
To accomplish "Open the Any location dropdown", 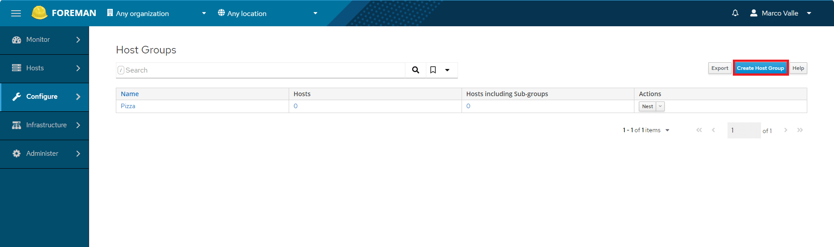I will pyautogui.click(x=268, y=13).
